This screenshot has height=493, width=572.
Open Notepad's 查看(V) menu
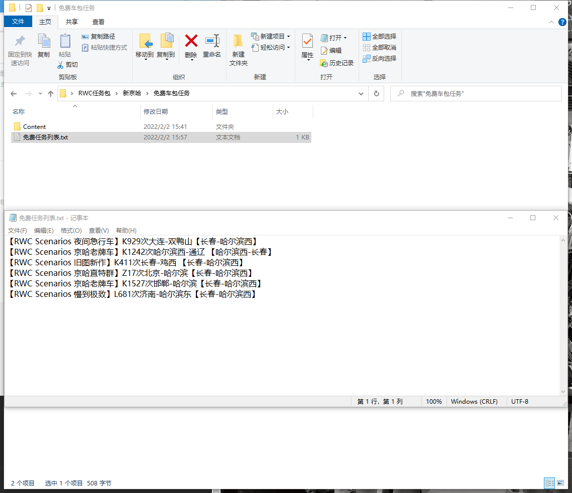[x=98, y=230]
